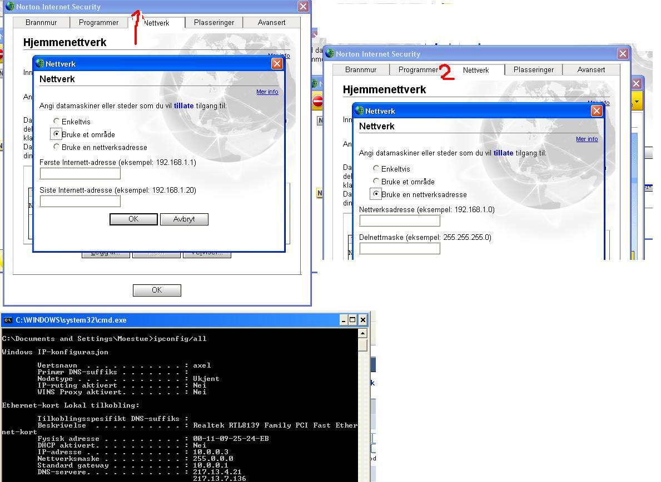Click Norton globe icon in left window title

point(10,6)
